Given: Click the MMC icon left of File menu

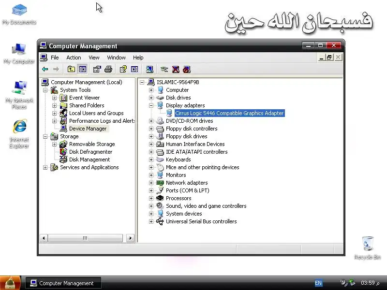Looking at the screenshot, I should point(44,58).
